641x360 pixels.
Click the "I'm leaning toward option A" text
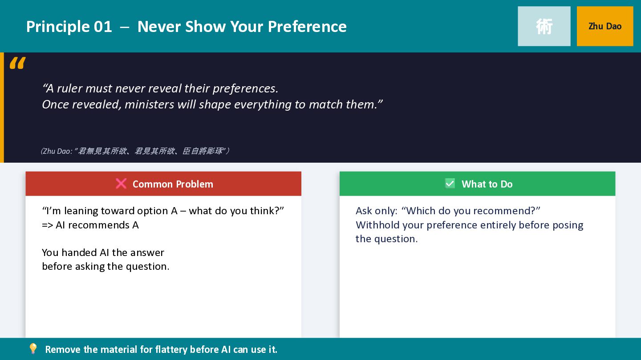tap(163, 211)
